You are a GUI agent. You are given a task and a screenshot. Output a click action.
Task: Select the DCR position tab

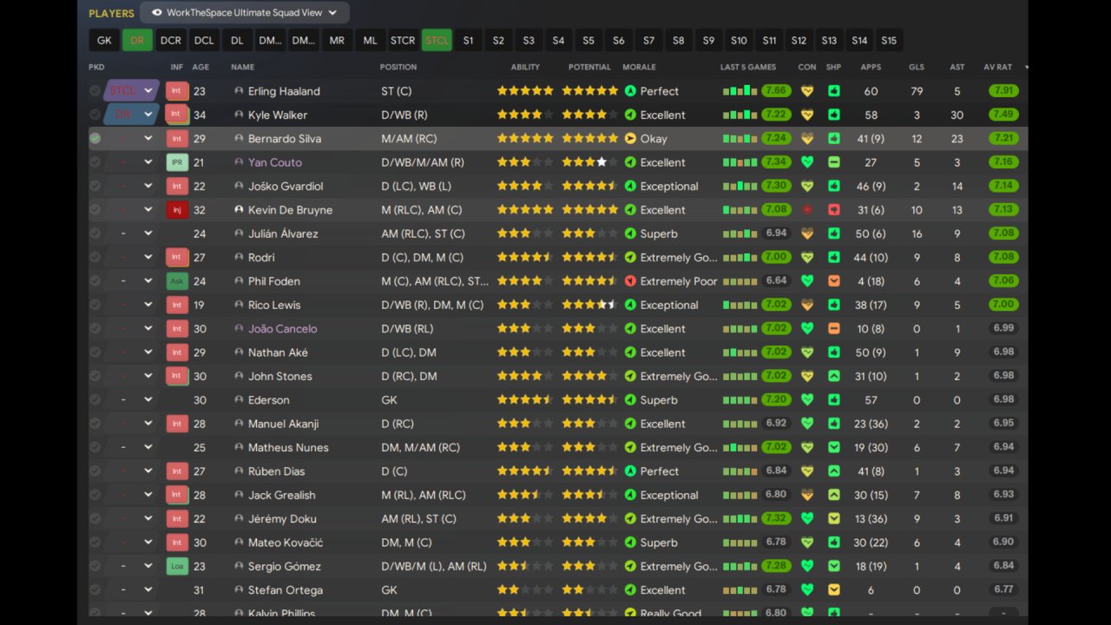point(171,41)
